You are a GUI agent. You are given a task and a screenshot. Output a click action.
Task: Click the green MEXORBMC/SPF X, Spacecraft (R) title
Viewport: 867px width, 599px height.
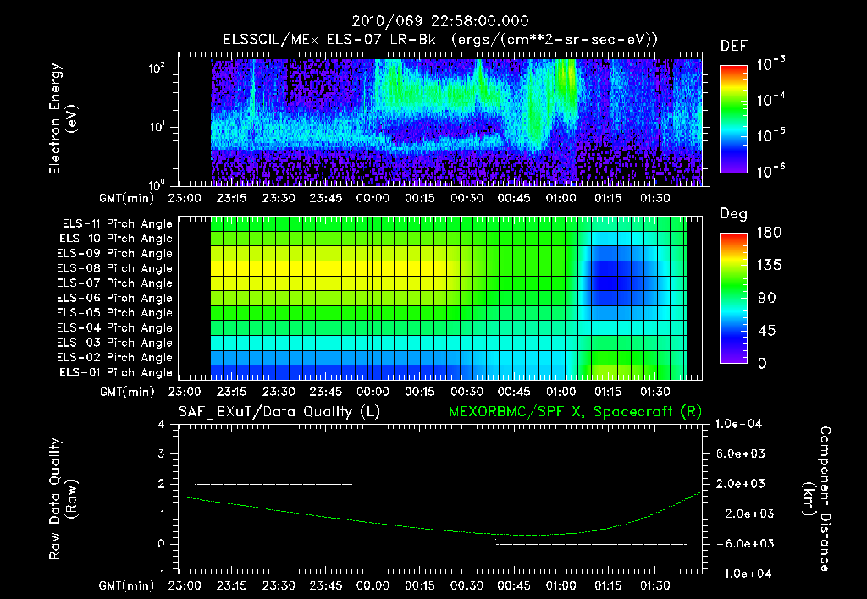575,412
